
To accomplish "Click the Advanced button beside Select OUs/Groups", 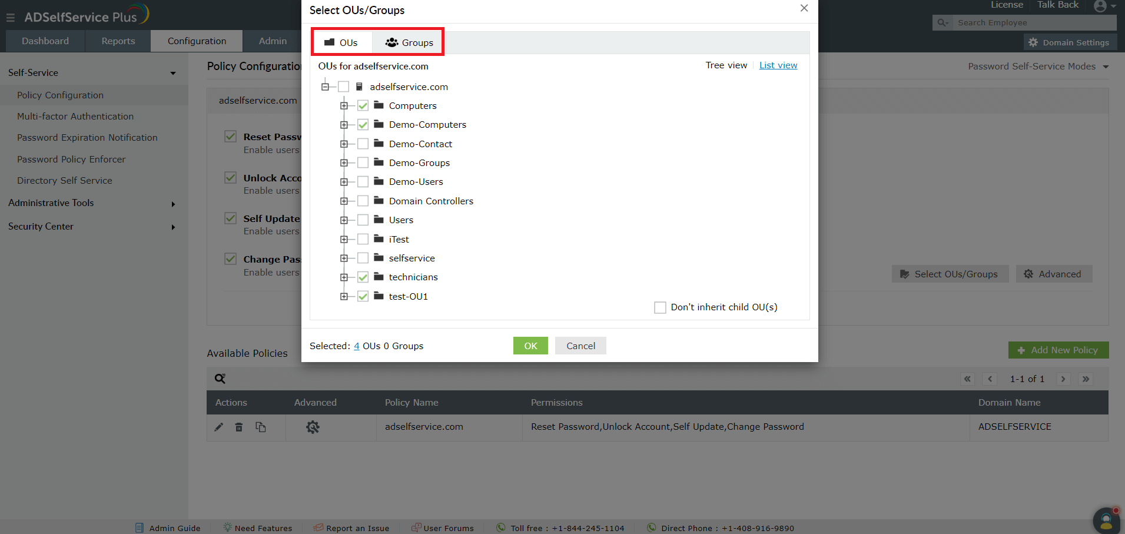I will pos(1054,274).
